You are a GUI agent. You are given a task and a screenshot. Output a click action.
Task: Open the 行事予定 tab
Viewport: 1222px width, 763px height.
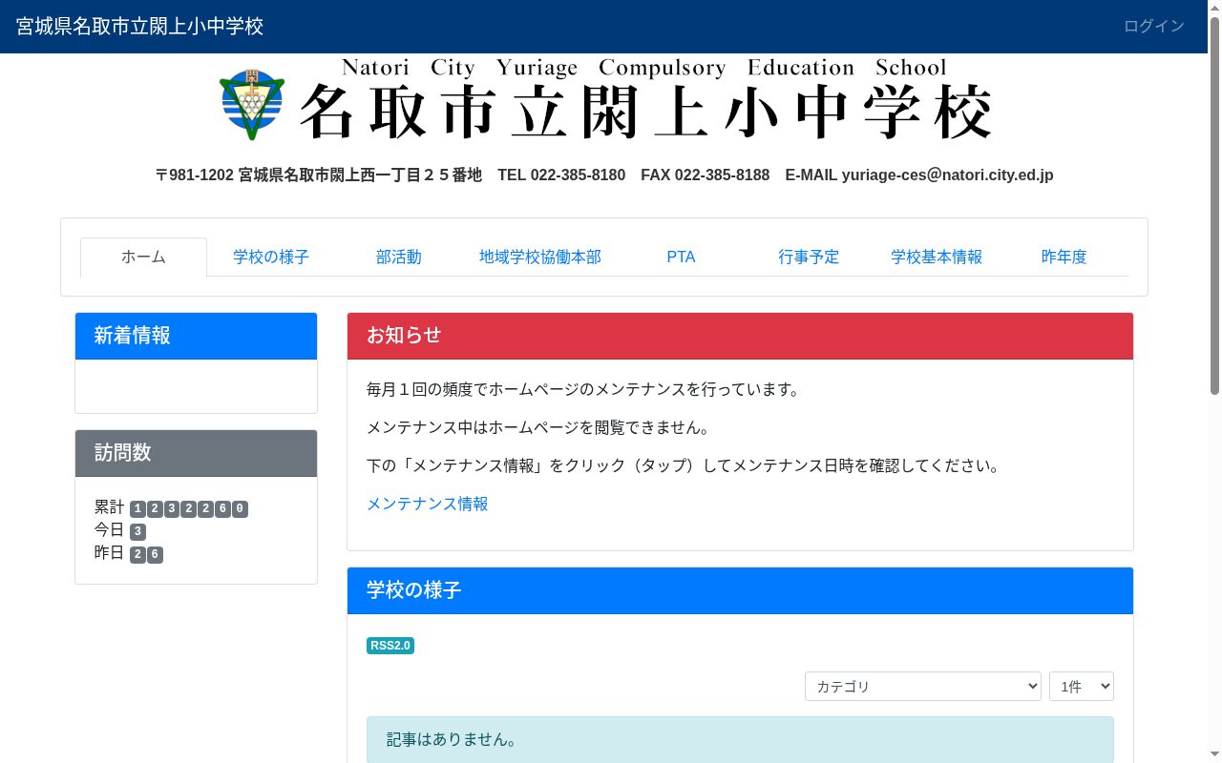[x=809, y=257]
